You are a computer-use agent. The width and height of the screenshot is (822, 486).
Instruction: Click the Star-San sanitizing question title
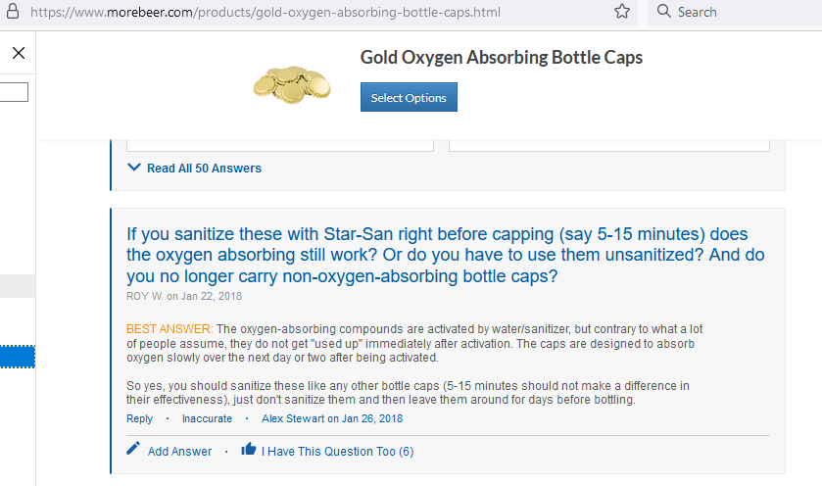point(446,255)
